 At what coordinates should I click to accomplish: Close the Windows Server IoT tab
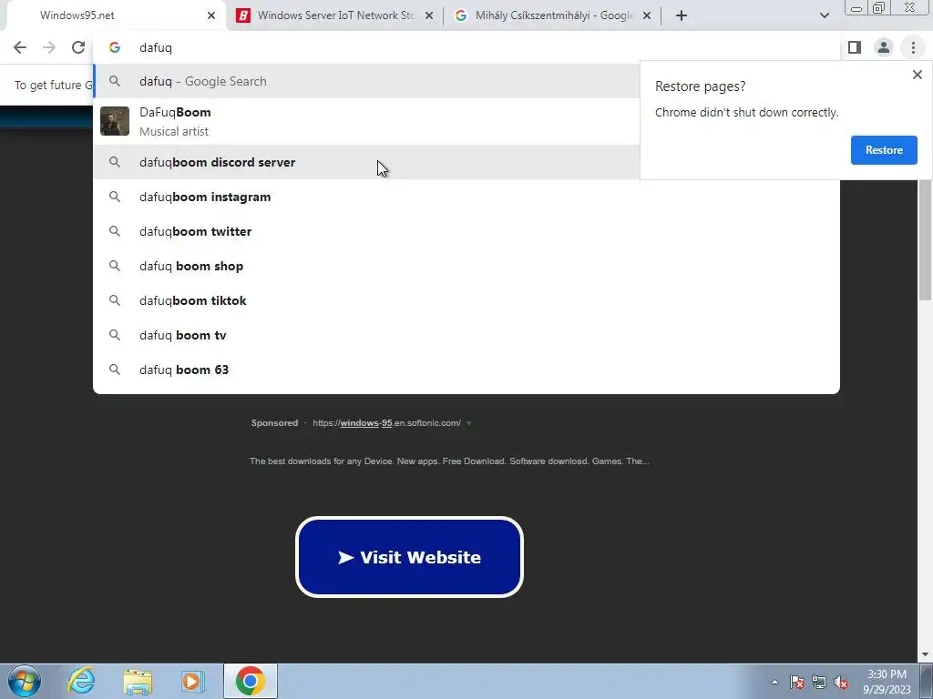click(x=429, y=15)
